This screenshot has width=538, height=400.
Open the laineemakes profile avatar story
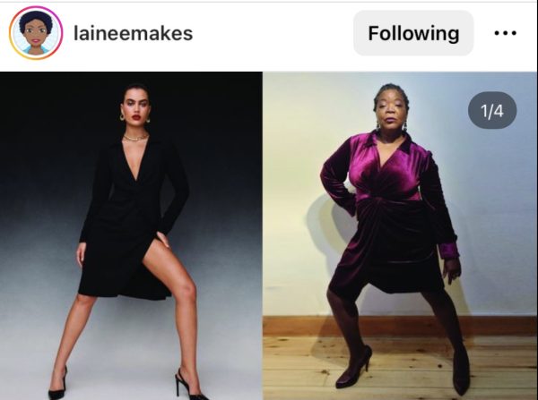[x=36, y=33]
